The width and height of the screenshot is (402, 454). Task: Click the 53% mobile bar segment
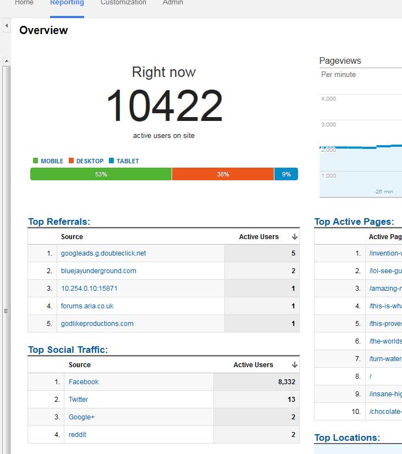pyautogui.click(x=101, y=174)
